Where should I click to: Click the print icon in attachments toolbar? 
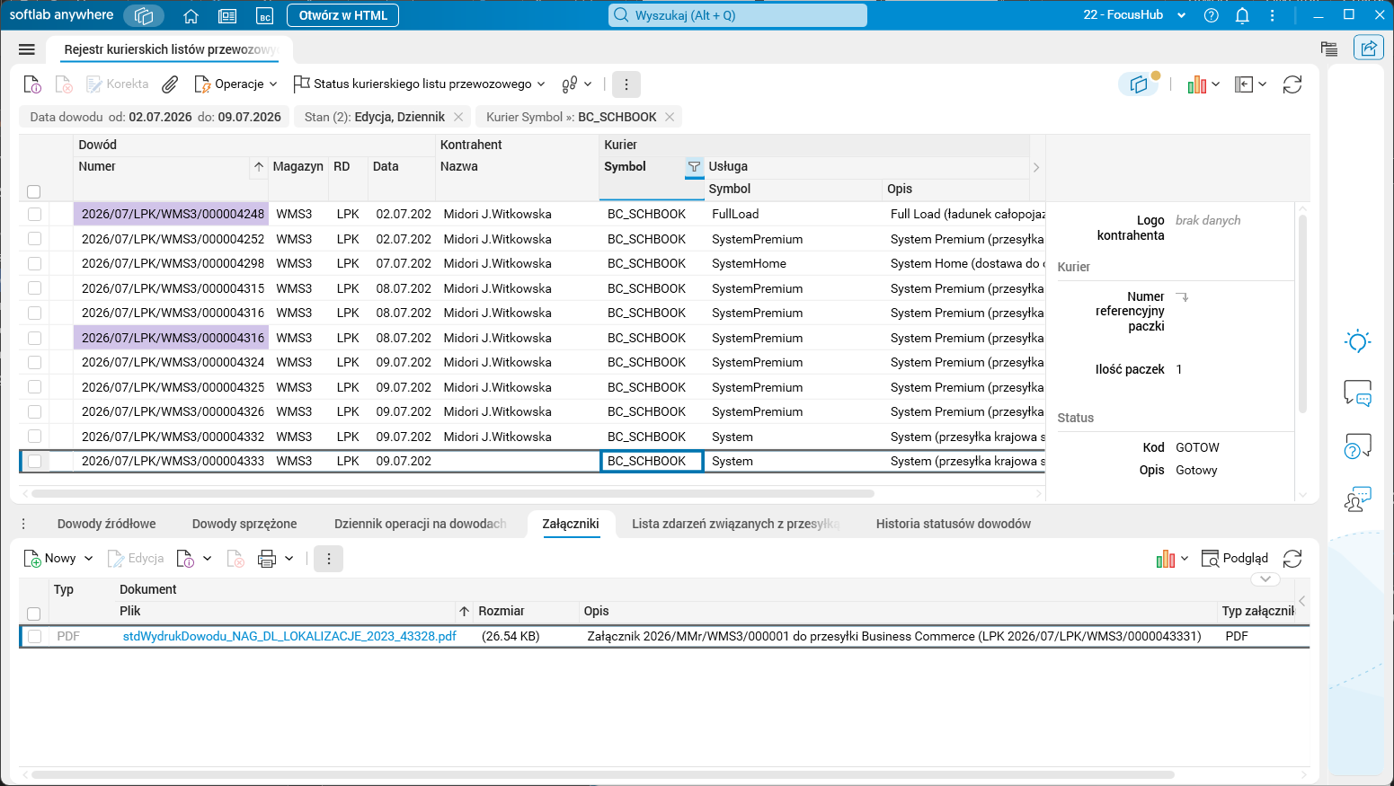pos(266,559)
